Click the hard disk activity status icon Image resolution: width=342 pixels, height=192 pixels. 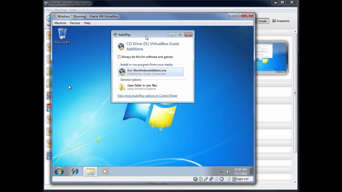coord(195,179)
